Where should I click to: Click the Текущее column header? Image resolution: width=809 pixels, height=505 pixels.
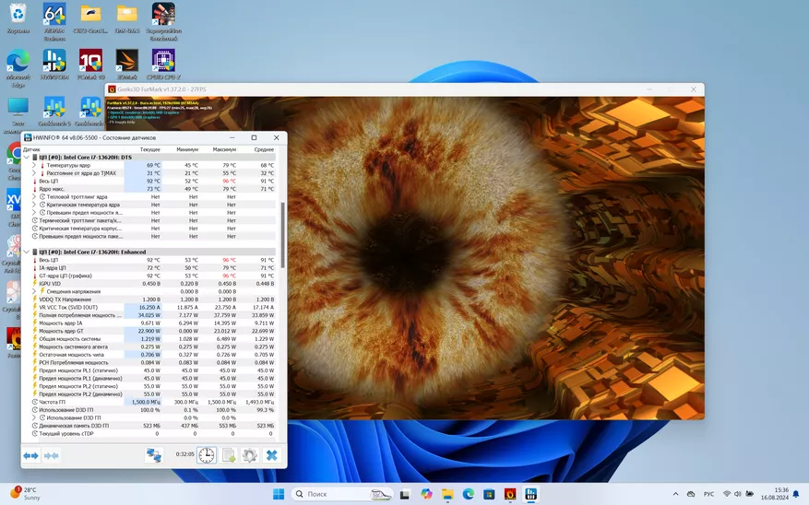pos(149,148)
